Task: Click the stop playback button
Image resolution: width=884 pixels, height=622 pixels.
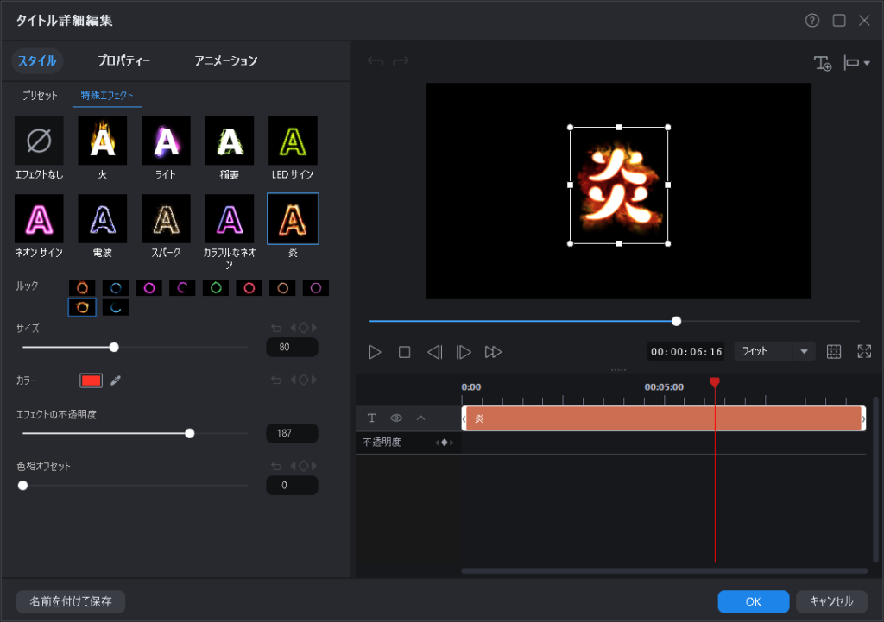Action: point(404,352)
